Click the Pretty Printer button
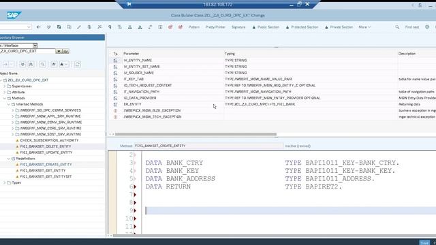 (215, 27)
